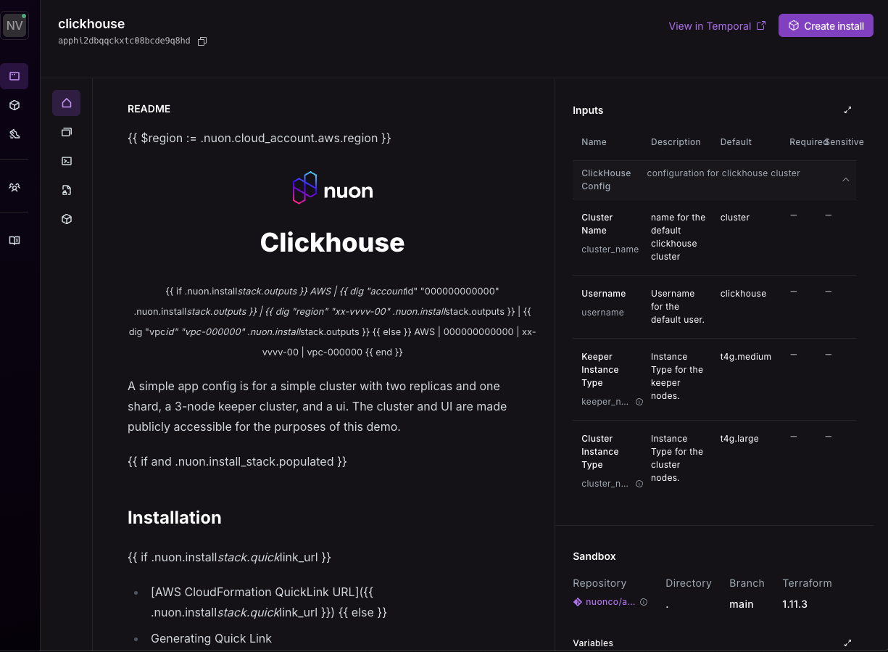Screen dimensions: 888x652
Task: Copy the app ID using the copy icon
Action: 202,41
